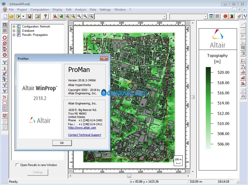
Task: Click the scroll up arrow beside the map
Action: pos(193,23)
